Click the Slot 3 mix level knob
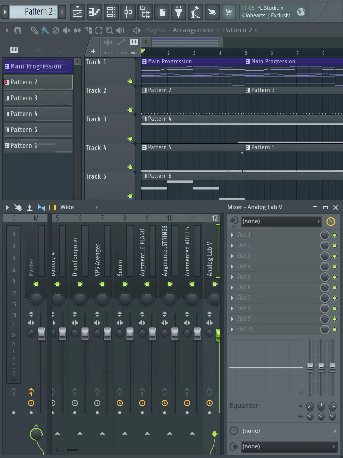Image resolution: width=343 pixels, height=458 pixels. pyautogui.click(x=325, y=256)
